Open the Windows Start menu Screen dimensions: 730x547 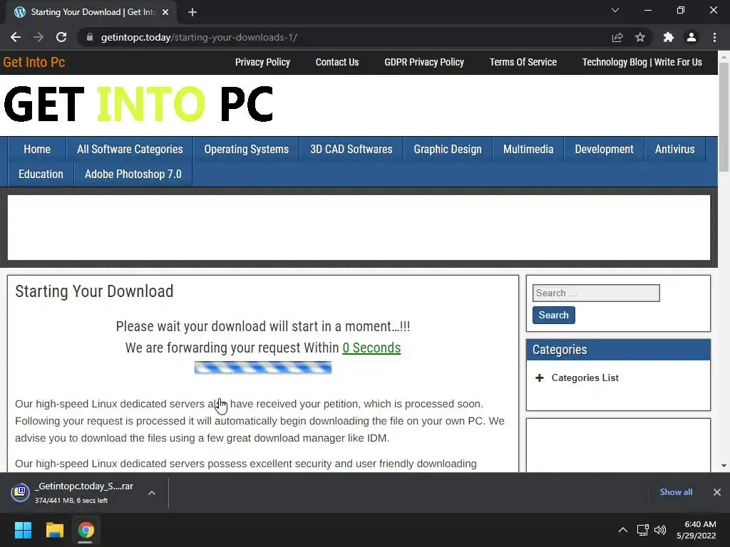(x=23, y=530)
